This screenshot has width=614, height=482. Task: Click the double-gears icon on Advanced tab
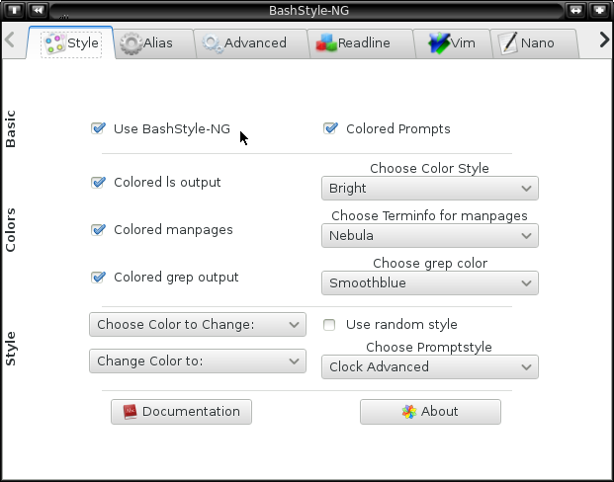coord(213,43)
